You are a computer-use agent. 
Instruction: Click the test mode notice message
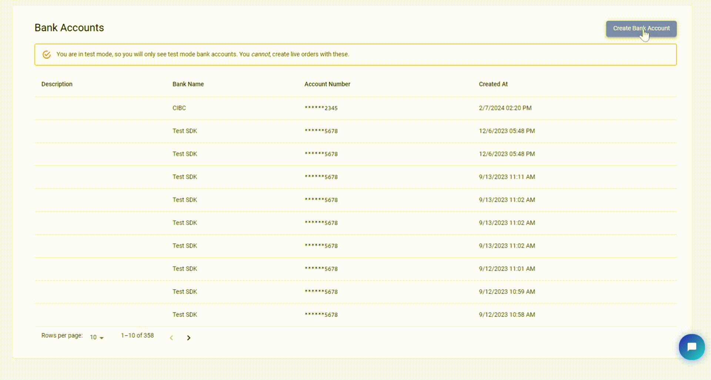pyautogui.click(x=203, y=54)
